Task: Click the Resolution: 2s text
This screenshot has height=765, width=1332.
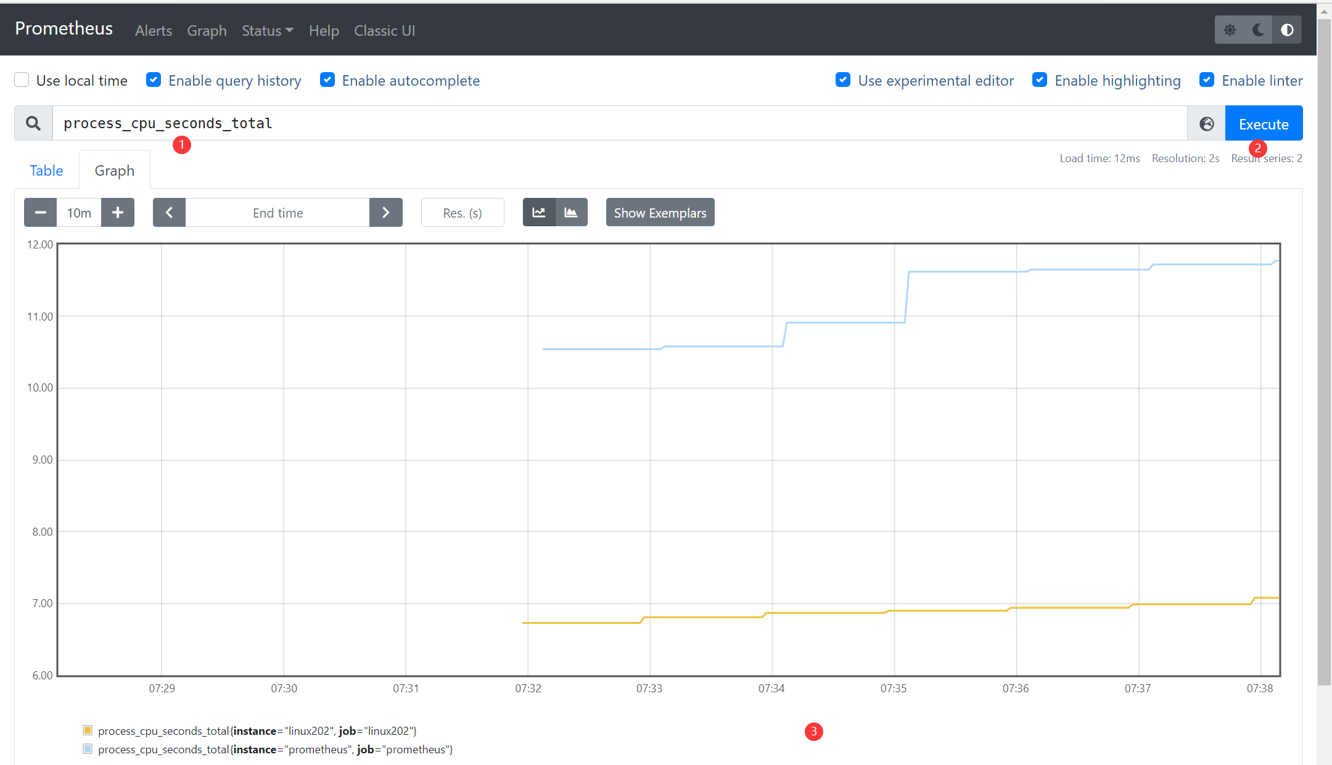Action: tap(1185, 158)
